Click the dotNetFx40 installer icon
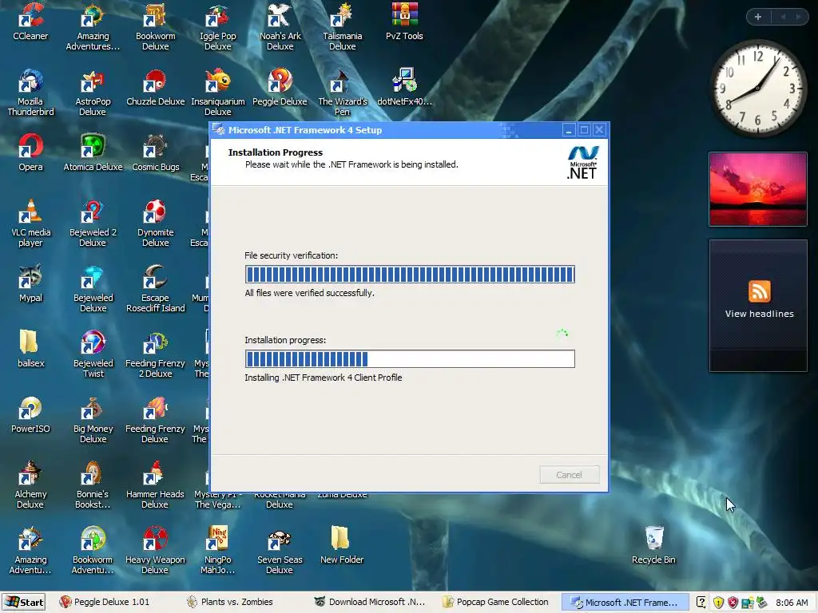Viewport: 818px width, 613px height. [x=404, y=81]
